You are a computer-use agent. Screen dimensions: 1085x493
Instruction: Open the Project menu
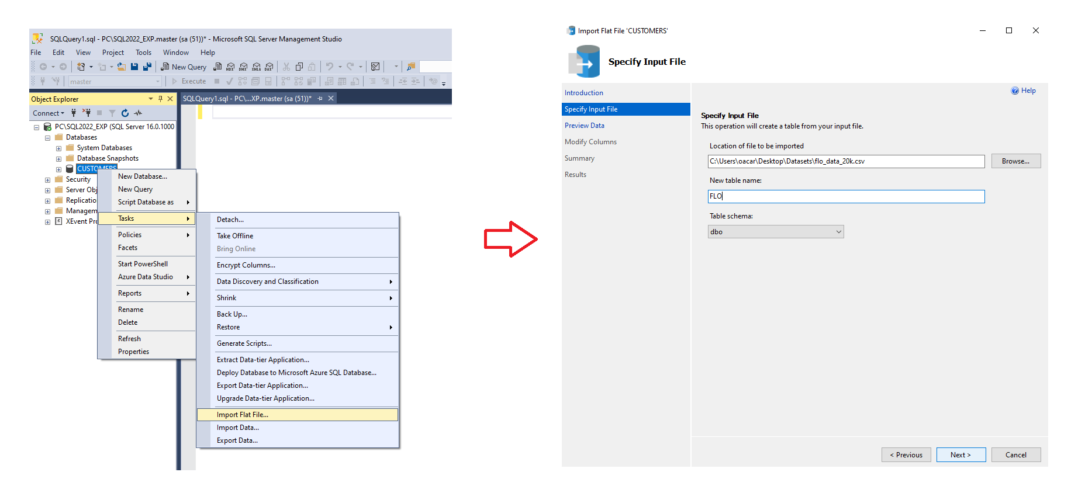[x=113, y=53]
